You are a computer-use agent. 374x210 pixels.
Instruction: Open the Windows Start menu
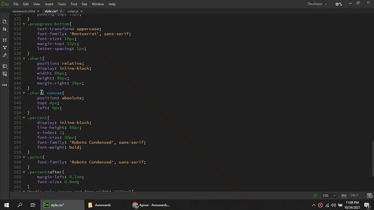(6, 205)
